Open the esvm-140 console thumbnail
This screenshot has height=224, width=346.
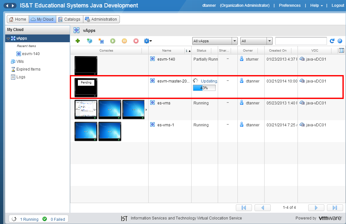[x=86, y=65]
